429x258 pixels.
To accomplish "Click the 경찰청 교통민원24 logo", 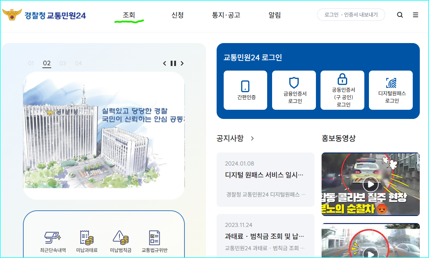I will tap(44, 15).
